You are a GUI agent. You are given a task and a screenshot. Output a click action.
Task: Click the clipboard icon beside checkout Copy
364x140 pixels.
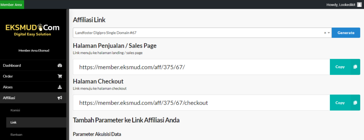pos(355,102)
